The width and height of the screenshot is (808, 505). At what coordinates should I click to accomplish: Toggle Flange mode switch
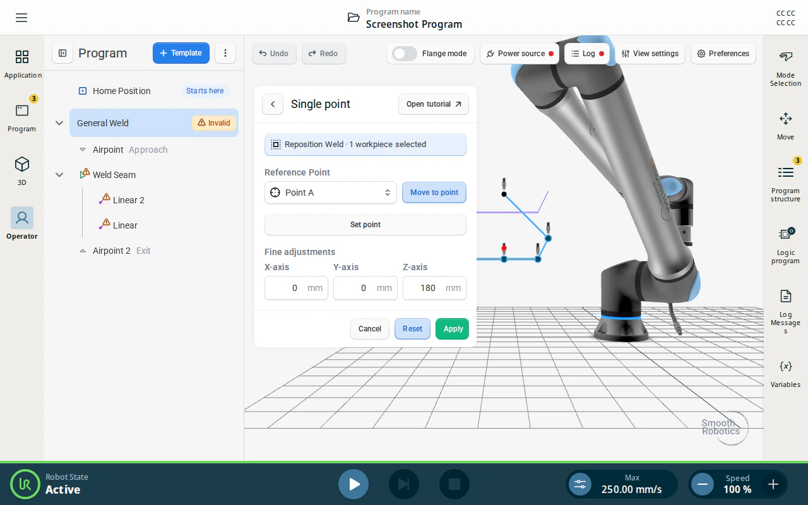(x=405, y=54)
